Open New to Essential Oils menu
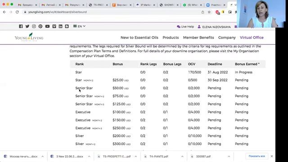Image resolution: width=288 pixels, height=162 pixels. 139,37
